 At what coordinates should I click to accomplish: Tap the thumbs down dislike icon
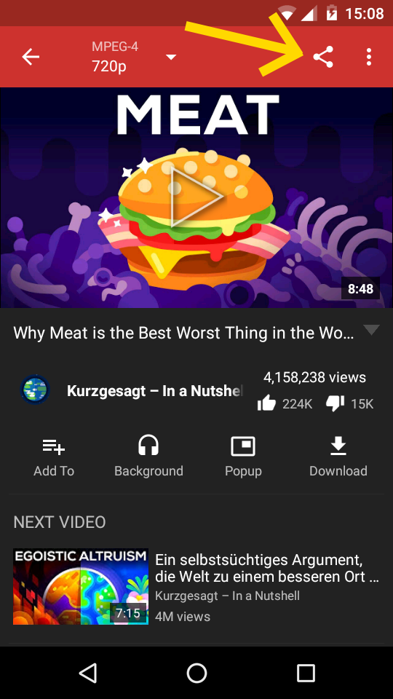pos(335,404)
